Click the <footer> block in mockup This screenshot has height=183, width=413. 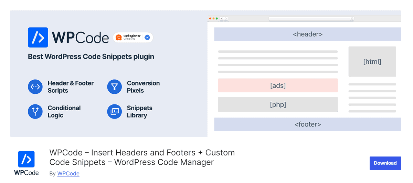[x=308, y=124]
